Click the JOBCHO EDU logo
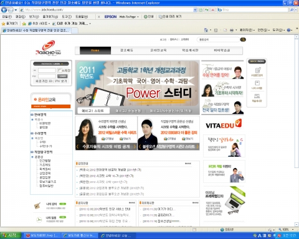Viewport: 299px width, 239px height. (49, 48)
